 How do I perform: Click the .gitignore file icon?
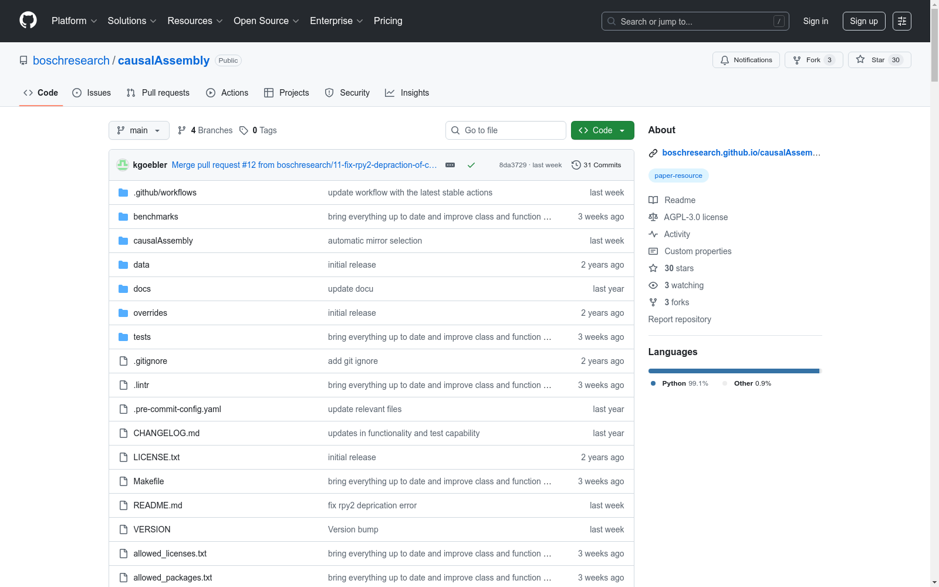123,361
